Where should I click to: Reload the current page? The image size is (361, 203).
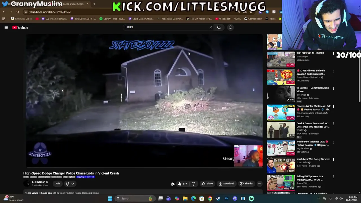[17, 12]
